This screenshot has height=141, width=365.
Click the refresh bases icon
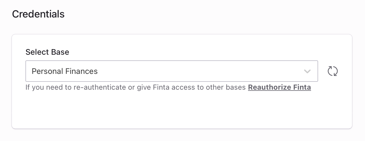[x=333, y=71]
